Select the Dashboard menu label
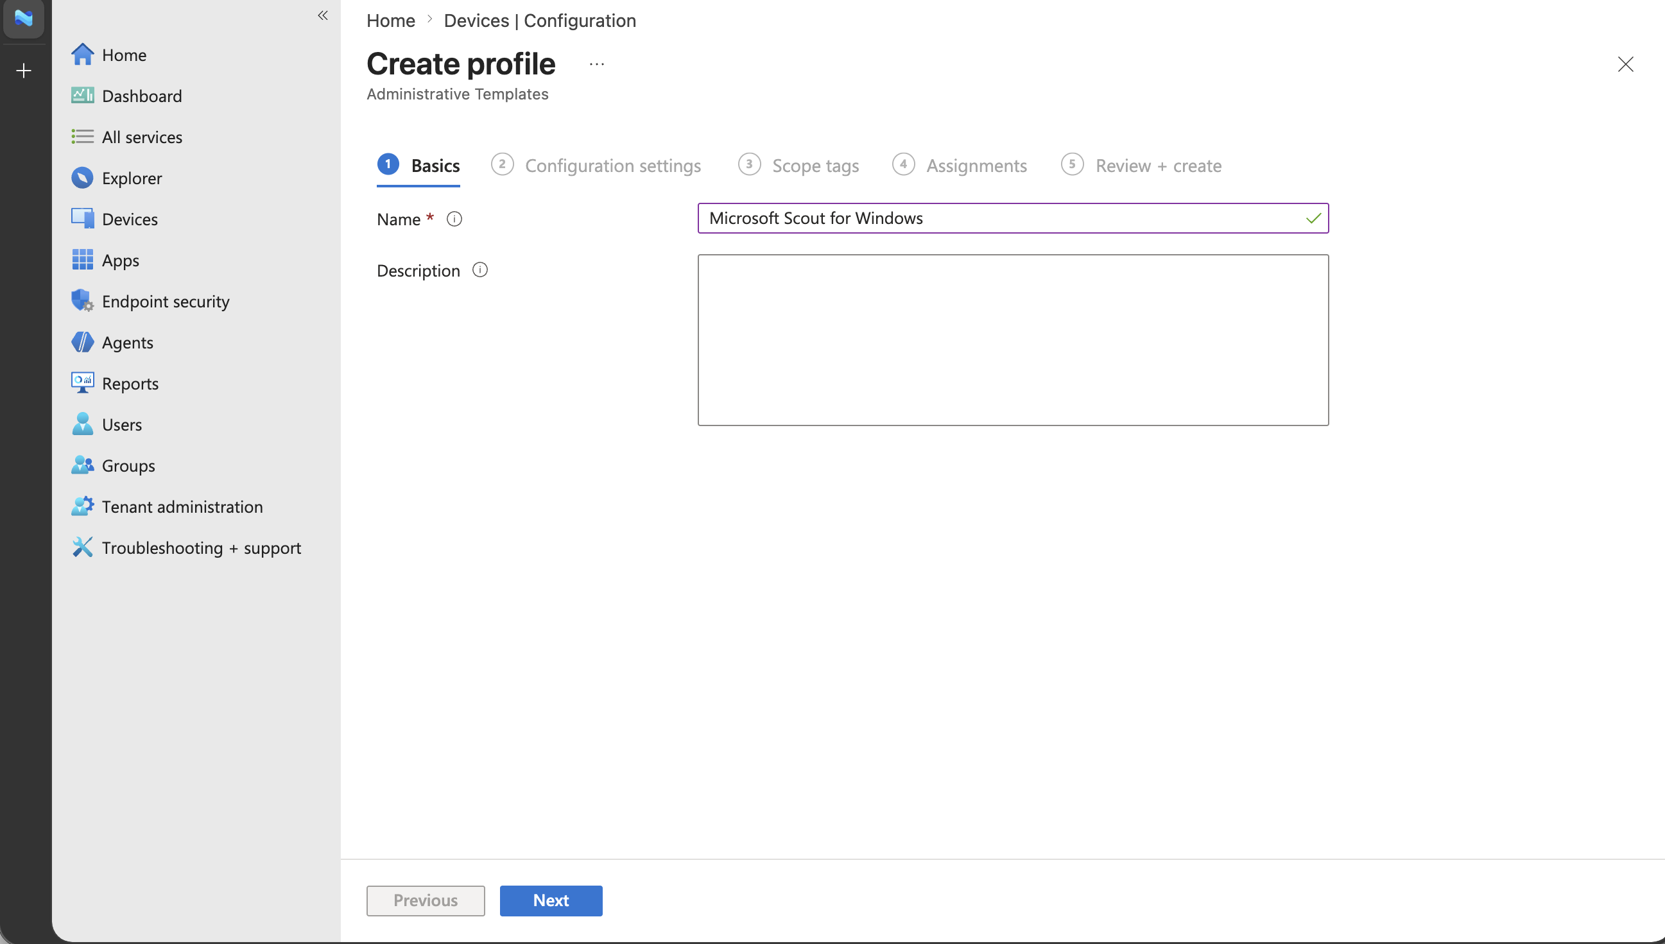The width and height of the screenshot is (1665, 944). (x=142, y=96)
